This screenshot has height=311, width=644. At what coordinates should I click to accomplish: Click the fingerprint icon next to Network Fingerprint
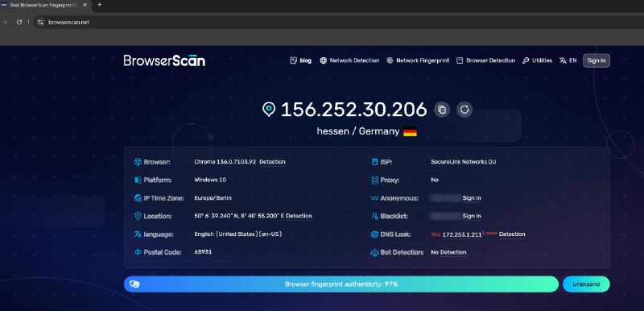coord(390,60)
